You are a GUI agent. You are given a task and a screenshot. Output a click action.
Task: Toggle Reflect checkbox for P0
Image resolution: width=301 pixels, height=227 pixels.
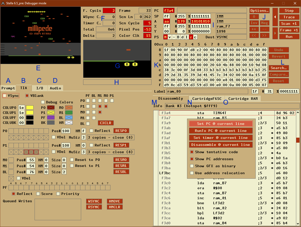91,131
